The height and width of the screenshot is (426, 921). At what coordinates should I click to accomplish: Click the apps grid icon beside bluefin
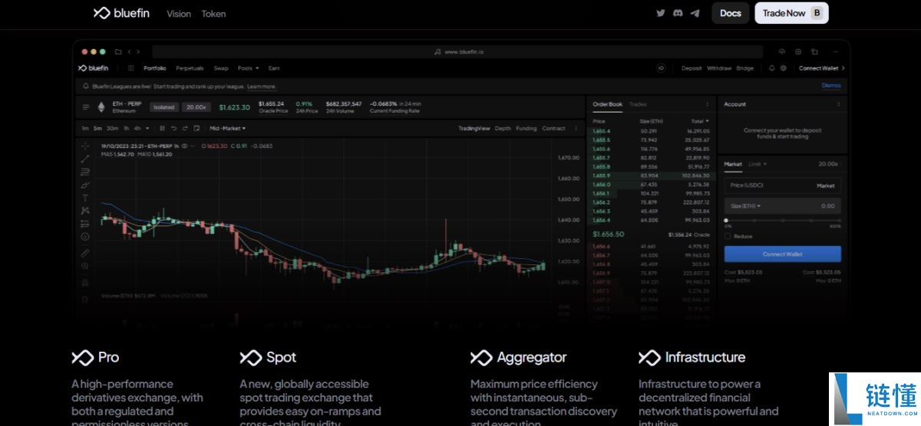130,68
